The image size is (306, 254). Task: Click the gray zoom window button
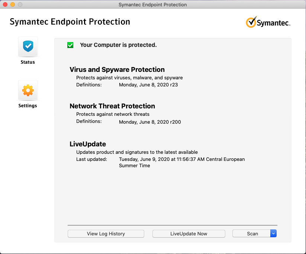(x=20, y=4)
